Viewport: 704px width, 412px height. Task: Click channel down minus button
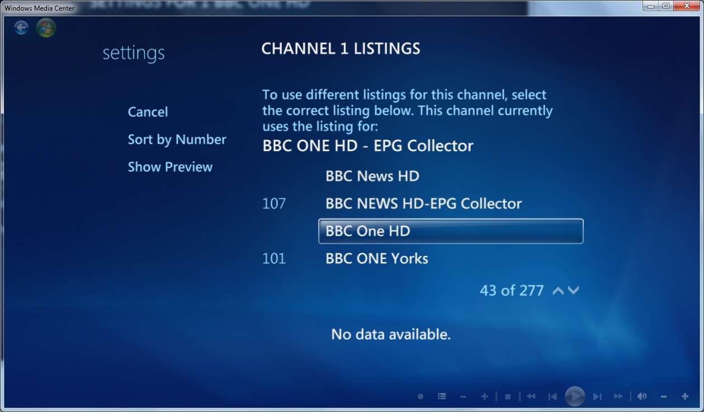tap(463, 396)
